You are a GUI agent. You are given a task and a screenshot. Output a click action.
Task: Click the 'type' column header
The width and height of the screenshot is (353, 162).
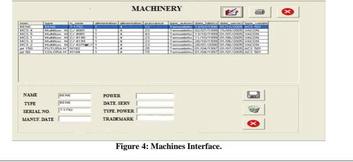coord(56,23)
